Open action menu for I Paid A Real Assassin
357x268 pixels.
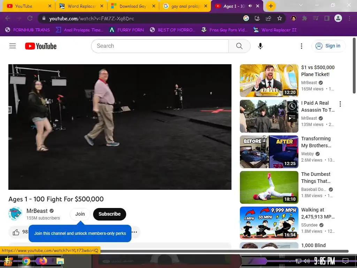point(340,104)
